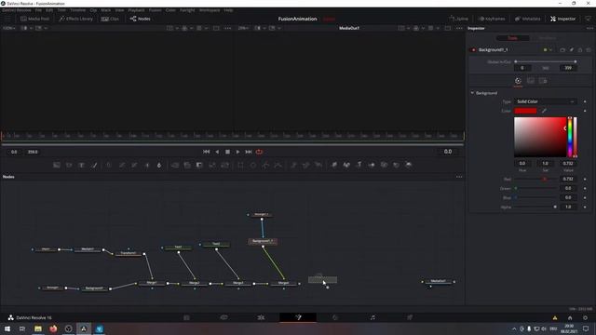Open the Color tab icon in Inspector
The width and height of the screenshot is (596, 335).
coord(518,81)
